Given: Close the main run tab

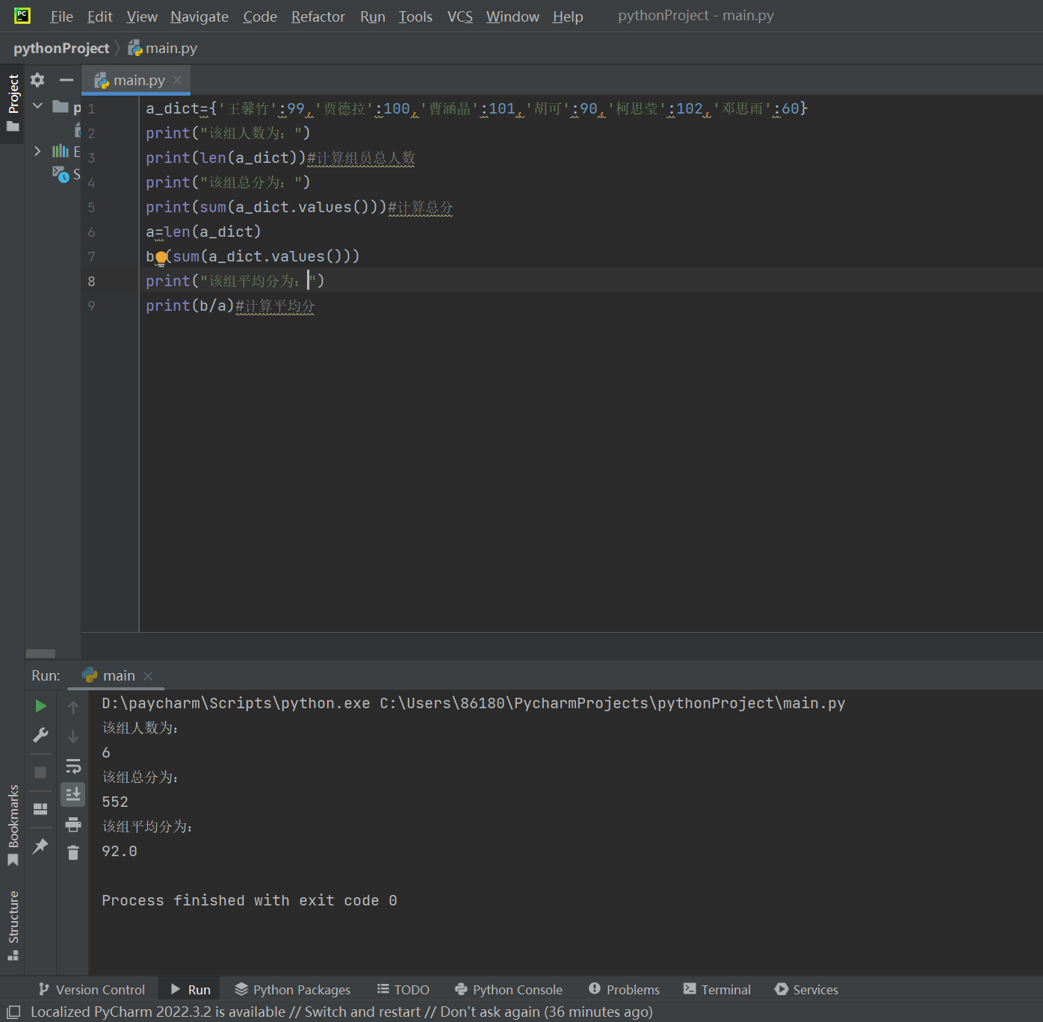Looking at the screenshot, I should (x=148, y=676).
